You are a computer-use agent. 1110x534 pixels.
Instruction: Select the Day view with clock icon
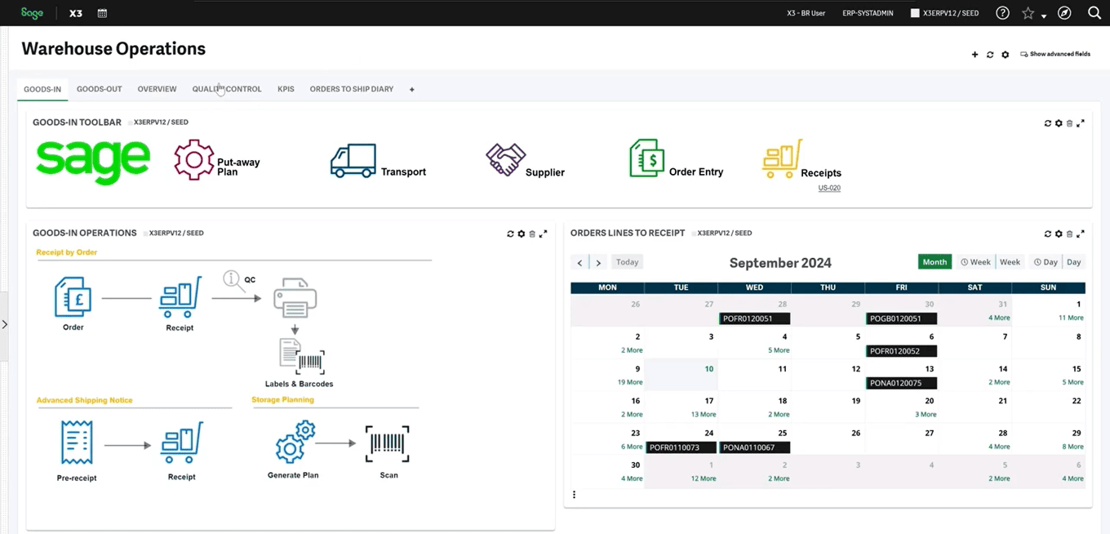[x=1045, y=262]
